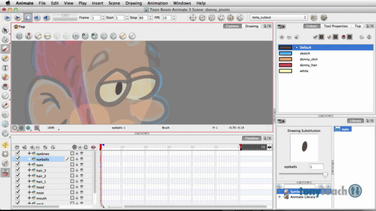Expand the Animate Library folder

(280, 197)
